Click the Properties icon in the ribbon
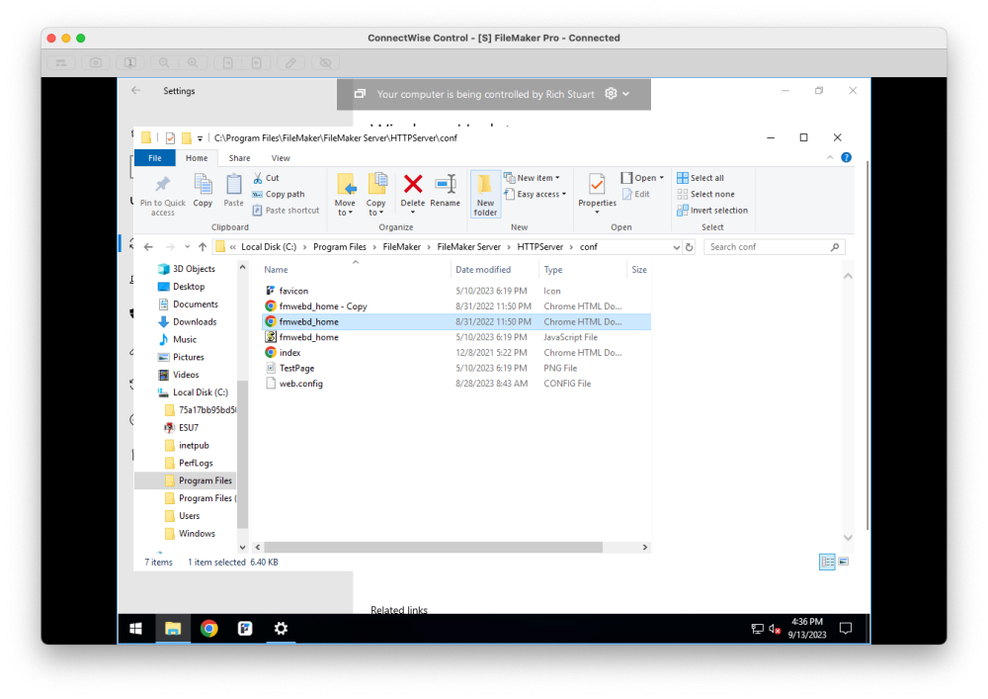Image resolution: width=988 pixels, height=699 pixels. [597, 188]
